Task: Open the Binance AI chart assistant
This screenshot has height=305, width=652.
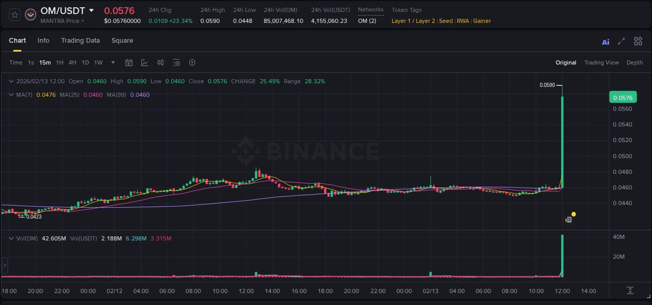Action: [x=605, y=41]
